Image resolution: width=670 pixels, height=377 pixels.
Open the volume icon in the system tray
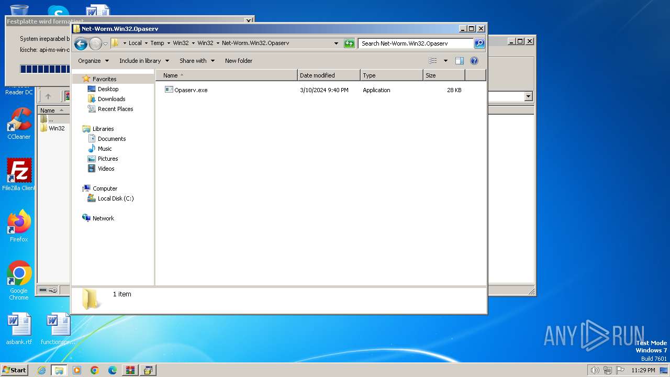(x=595, y=370)
